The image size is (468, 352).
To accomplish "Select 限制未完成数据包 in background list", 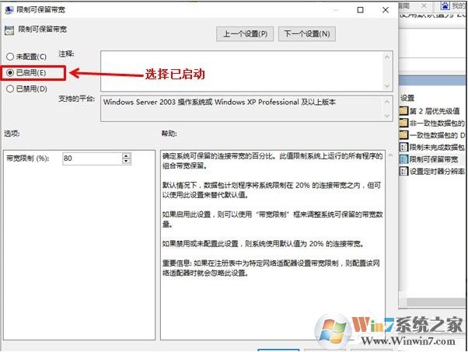I will coord(437,147).
